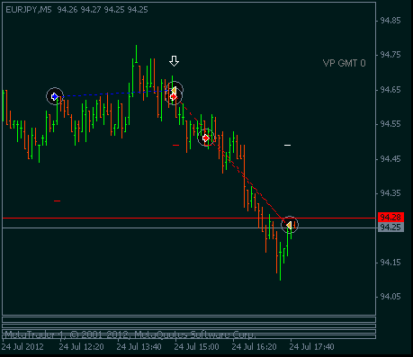The image size is (413, 357).
Task: Click the orange close marker at the top circle
Action: 174,90
